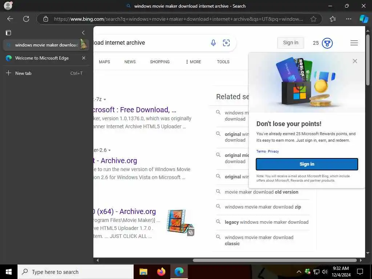Reload the page with the refresh icon
This screenshot has width=372, height=279.
pyautogui.click(x=26, y=19)
